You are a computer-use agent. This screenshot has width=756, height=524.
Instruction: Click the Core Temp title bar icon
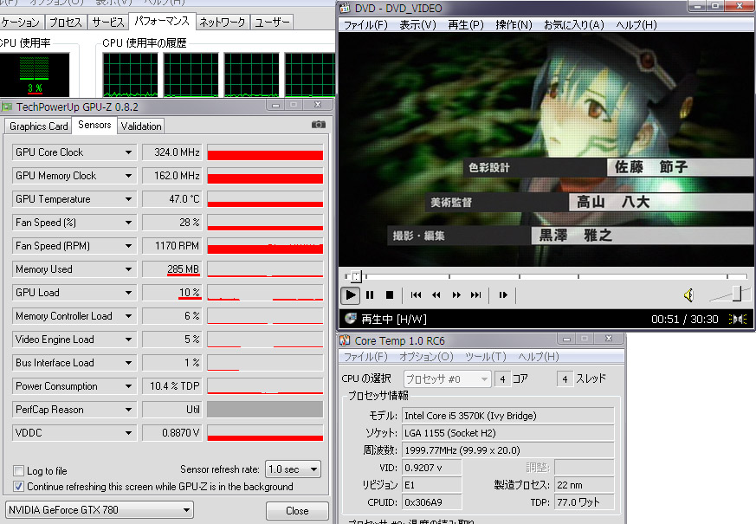345,341
